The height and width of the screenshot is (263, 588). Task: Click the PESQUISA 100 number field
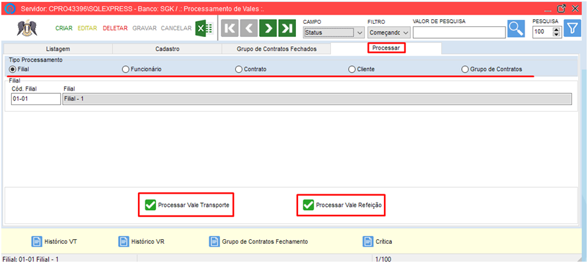(542, 32)
